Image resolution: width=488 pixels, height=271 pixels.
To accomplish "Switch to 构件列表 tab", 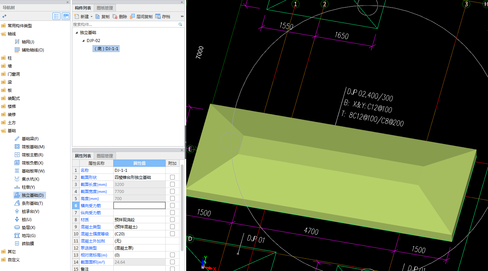I will pos(83,8).
